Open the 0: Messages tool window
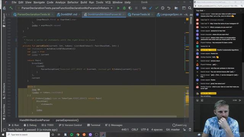The width and height of the screenshot is (244, 137). [x=114, y=125]
